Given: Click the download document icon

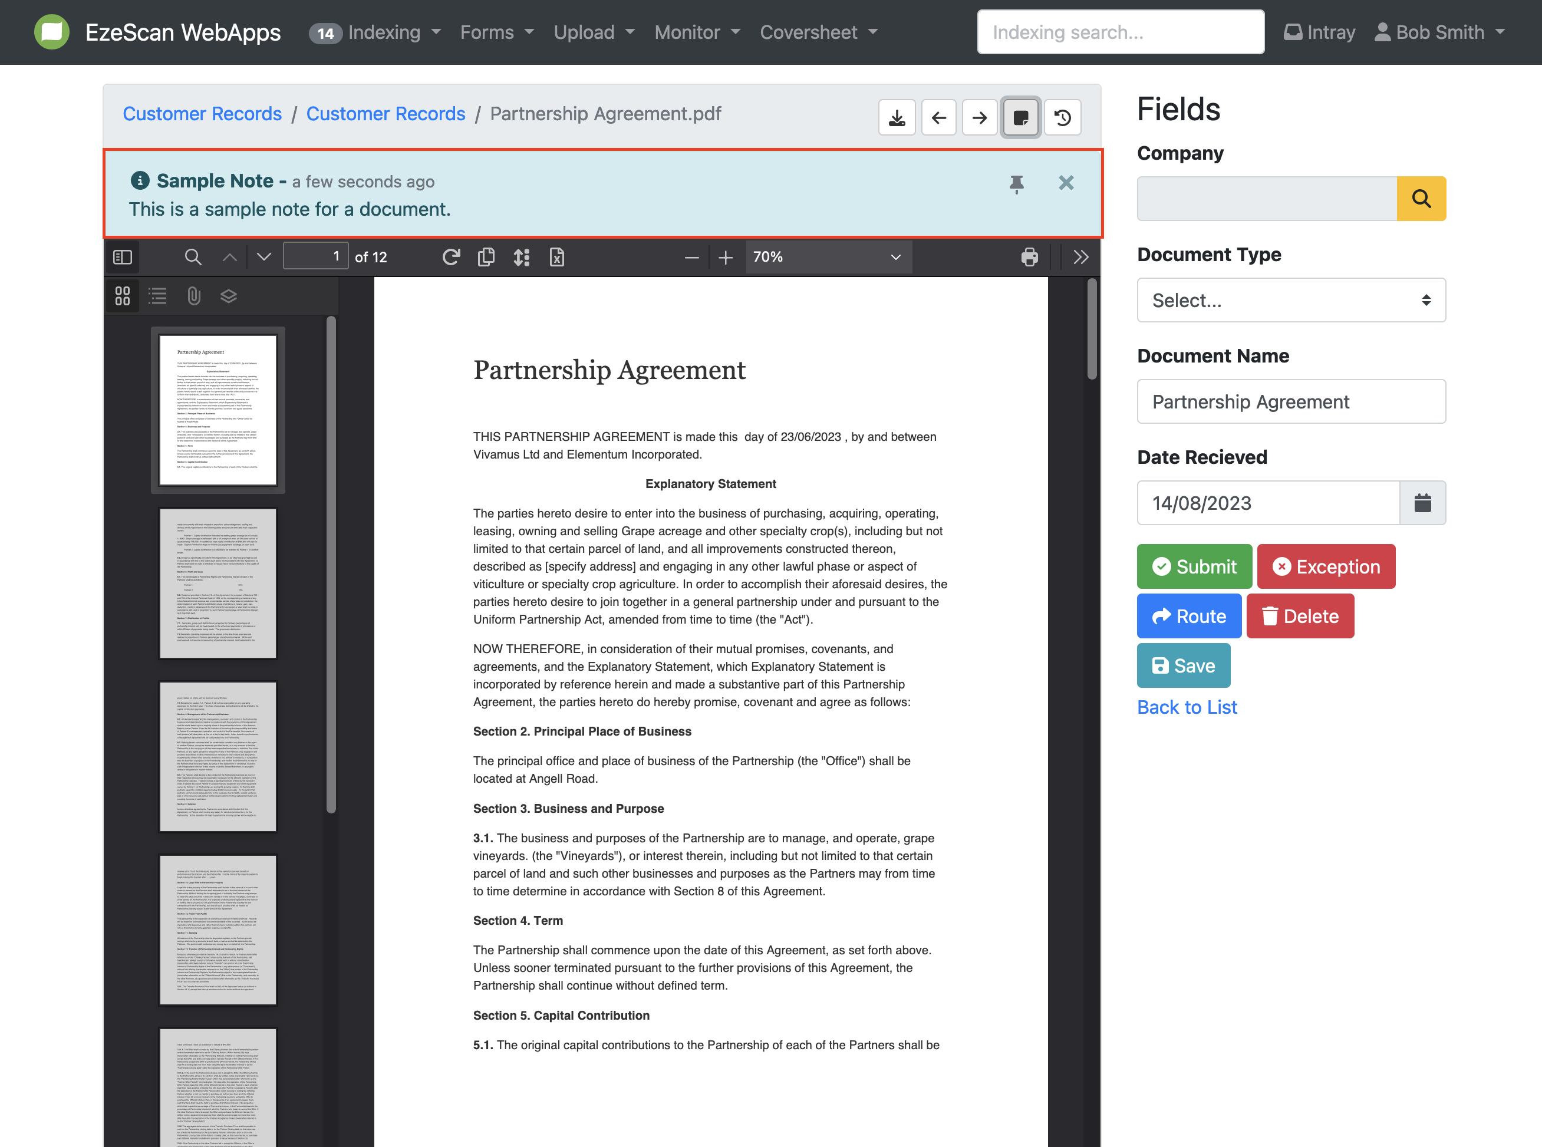Looking at the screenshot, I should [897, 117].
